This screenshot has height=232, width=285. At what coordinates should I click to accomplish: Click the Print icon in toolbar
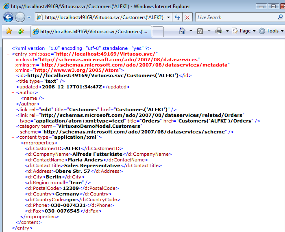pos(218,31)
